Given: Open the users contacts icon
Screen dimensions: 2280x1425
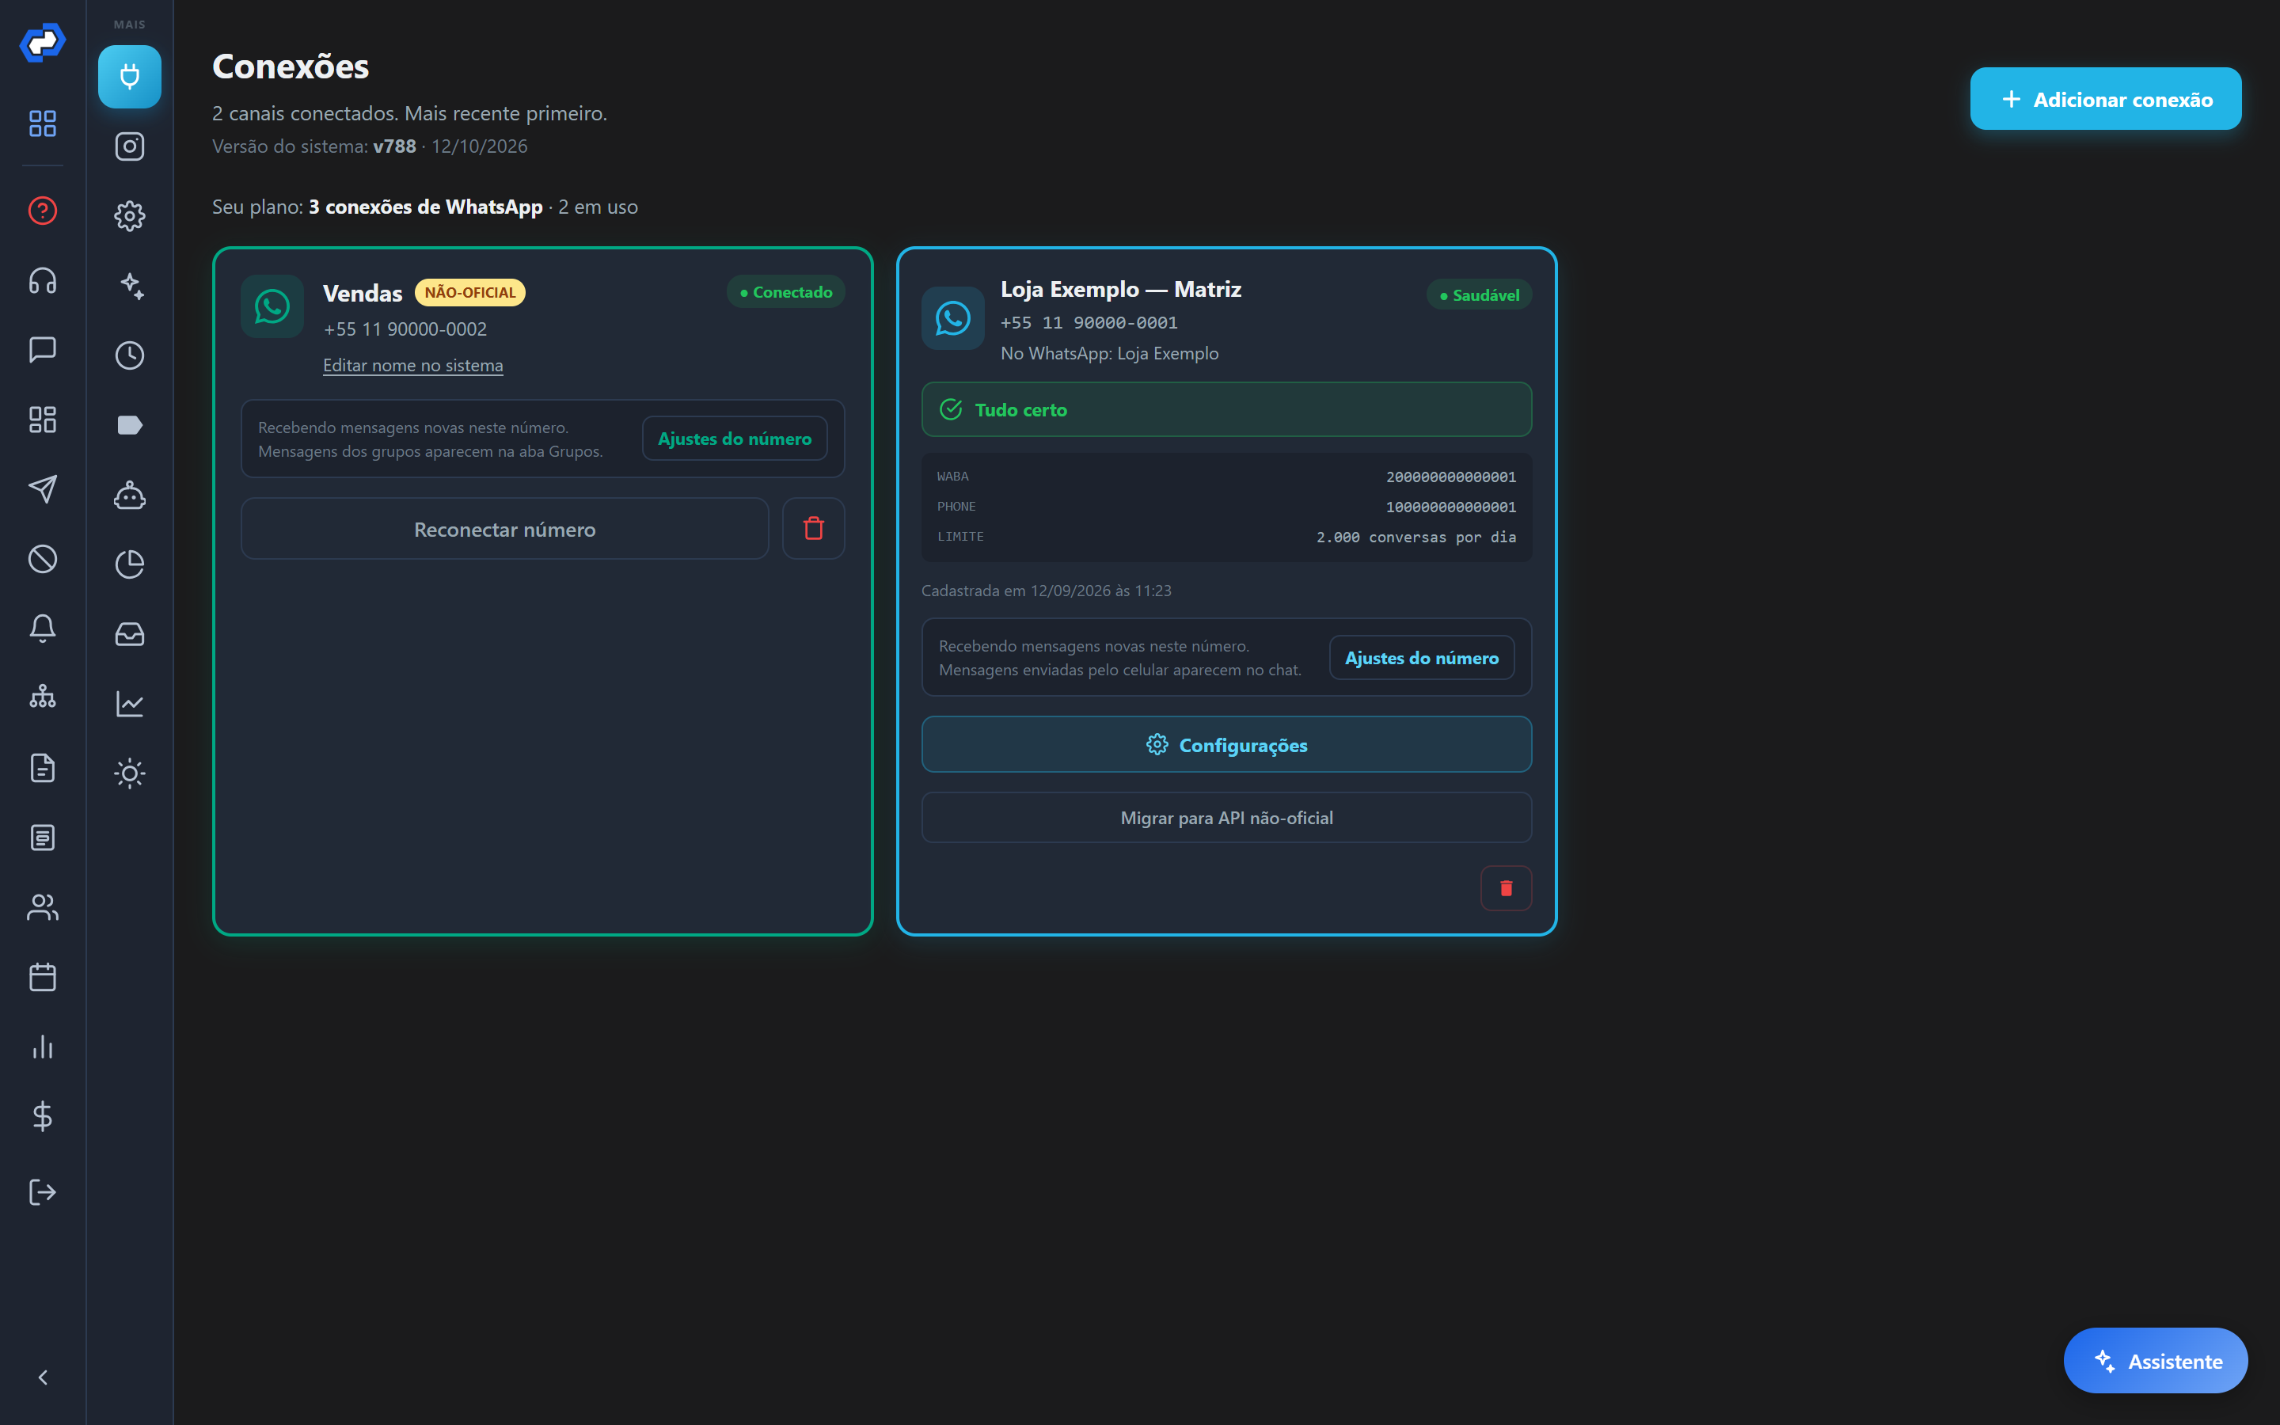Looking at the screenshot, I should tap(43, 907).
